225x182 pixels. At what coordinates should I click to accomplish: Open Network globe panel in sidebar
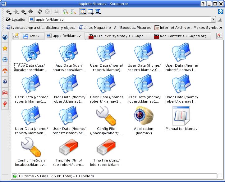click(5, 82)
